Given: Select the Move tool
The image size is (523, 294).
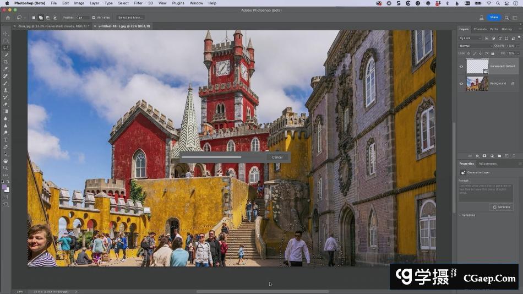Looking at the screenshot, I should tap(6, 34).
